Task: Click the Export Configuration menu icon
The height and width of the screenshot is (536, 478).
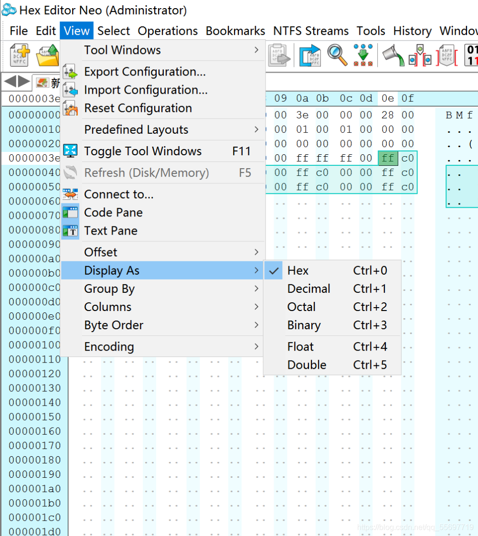Action: 70,72
